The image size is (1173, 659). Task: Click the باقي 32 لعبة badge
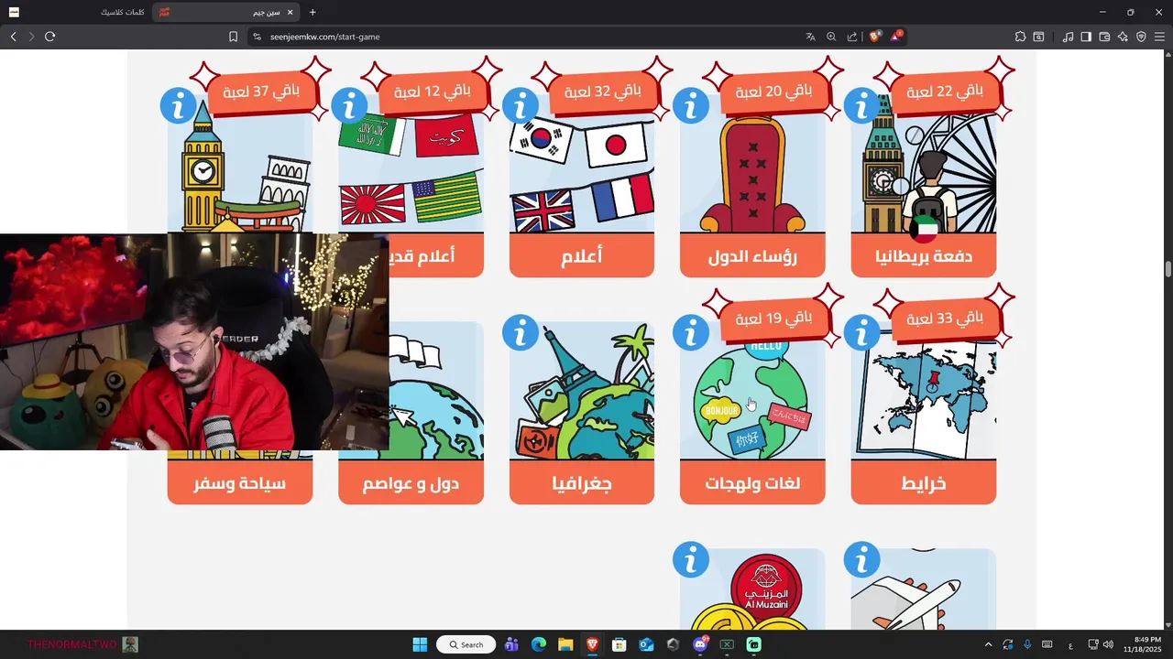click(602, 92)
